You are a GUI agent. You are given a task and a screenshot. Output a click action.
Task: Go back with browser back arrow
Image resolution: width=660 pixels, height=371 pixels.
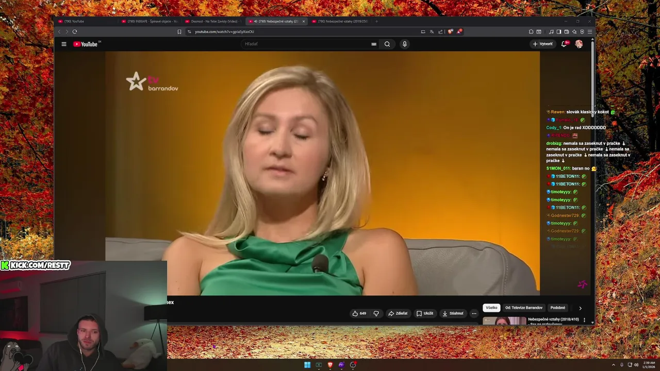point(59,31)
